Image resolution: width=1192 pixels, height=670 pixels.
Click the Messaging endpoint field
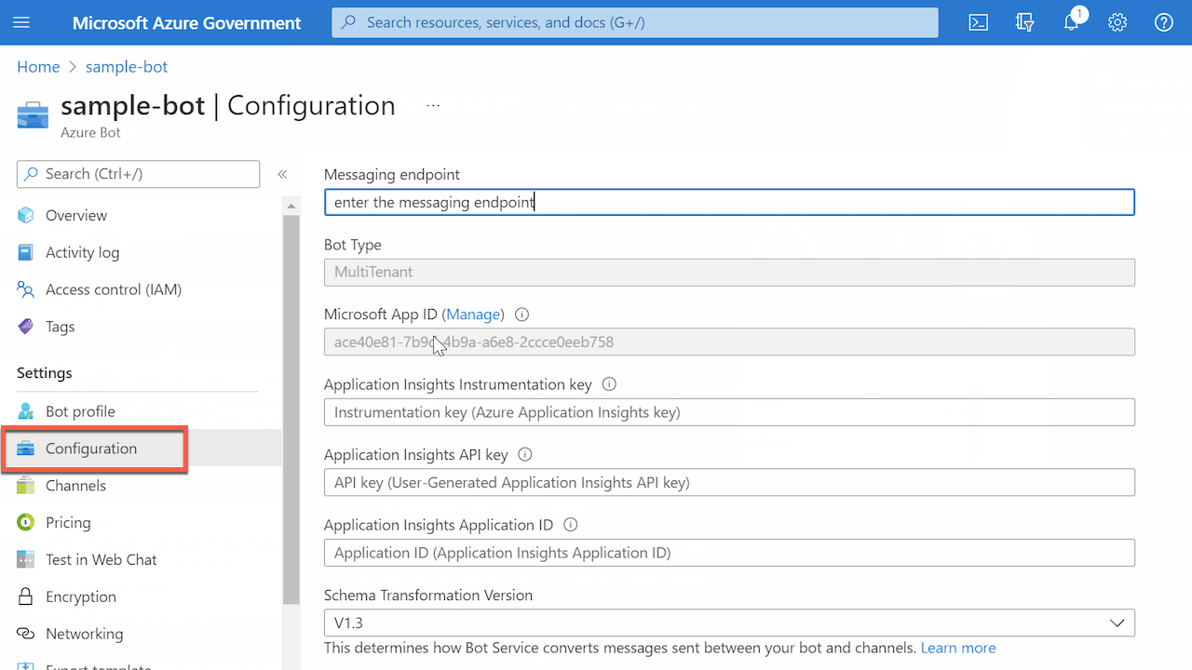pos(729,202)
